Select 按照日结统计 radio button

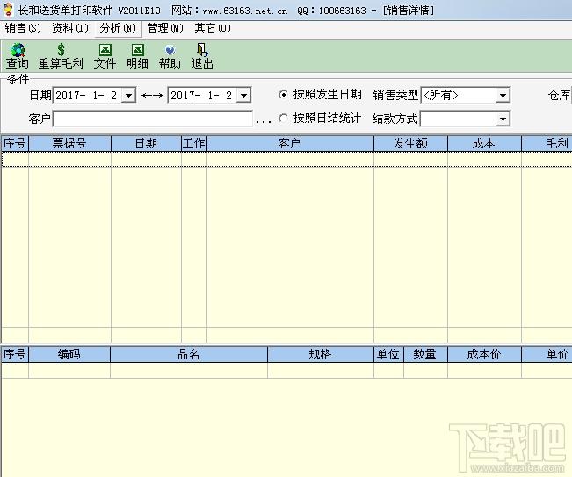(x=283, y=119)
